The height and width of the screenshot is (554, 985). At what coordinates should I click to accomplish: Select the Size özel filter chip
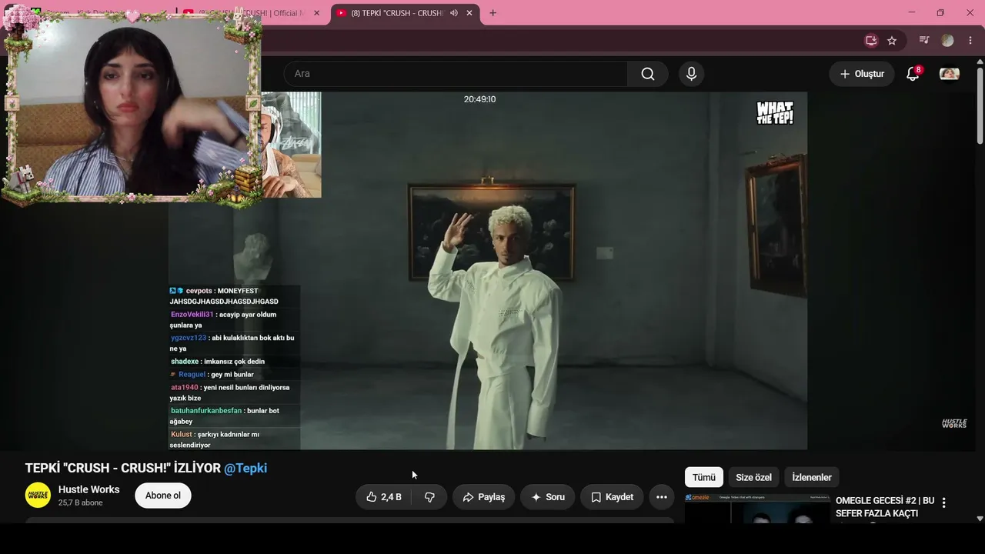tap(753, 477)
